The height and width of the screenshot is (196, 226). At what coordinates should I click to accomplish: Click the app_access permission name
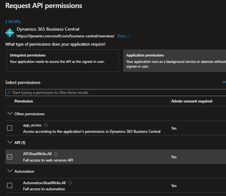pyautogui.click(x=32, y=125)
